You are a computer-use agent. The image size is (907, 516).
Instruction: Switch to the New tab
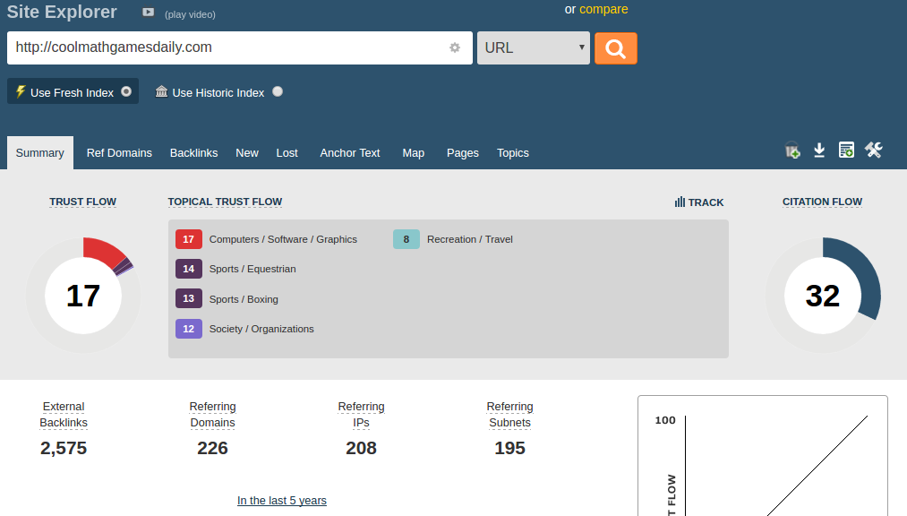coord(247,152)
